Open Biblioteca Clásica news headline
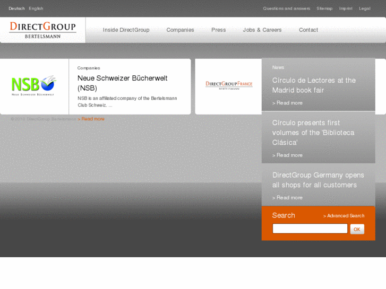 313,133
